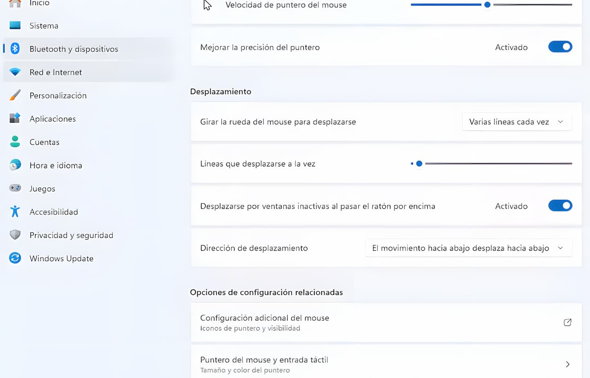Click the Líneas que desplazarse slider track

(498, 164)
